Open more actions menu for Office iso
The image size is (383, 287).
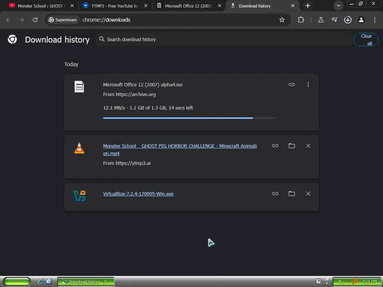point(308,84)
